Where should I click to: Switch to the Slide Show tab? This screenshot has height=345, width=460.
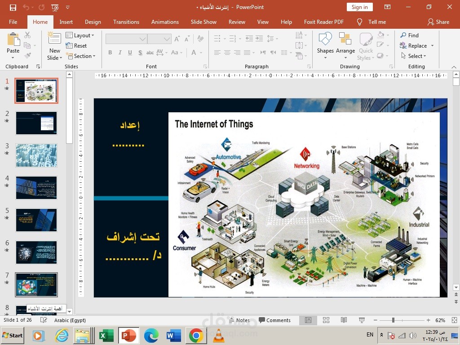(203, 22)
